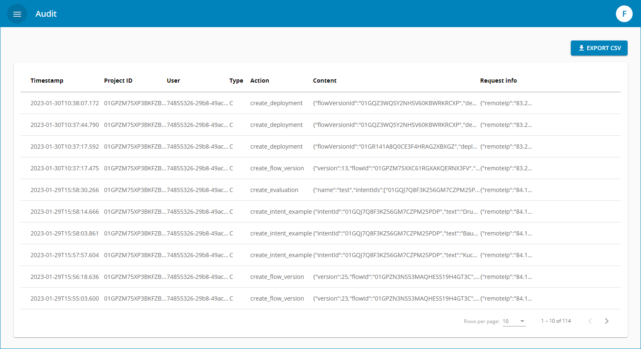
Task: Click request info in 10:38:07 row
Action: click(x=506, y=103)
